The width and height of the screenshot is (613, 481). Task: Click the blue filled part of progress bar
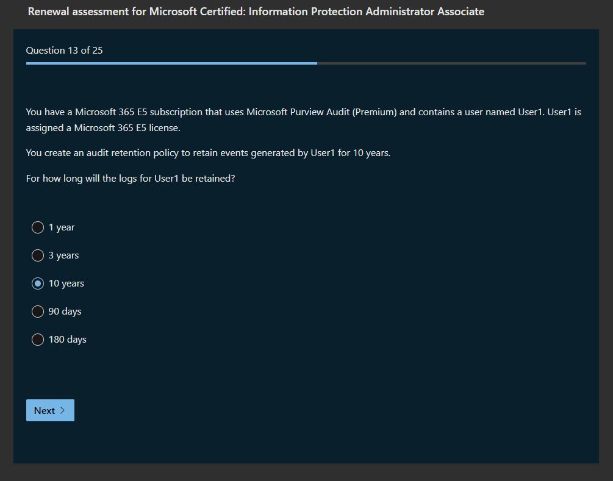point(171,63)
